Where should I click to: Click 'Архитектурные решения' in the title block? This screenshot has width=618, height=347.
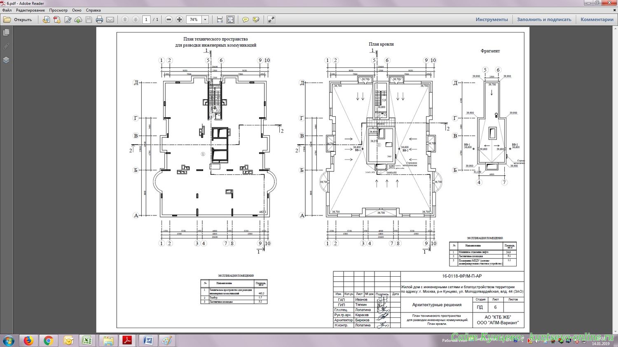(x=437, y=305)
